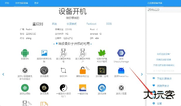Click 一键激活岛 island picture icon
The width and height of the screenshot is (181, 106).
click(x=83, y=88)
